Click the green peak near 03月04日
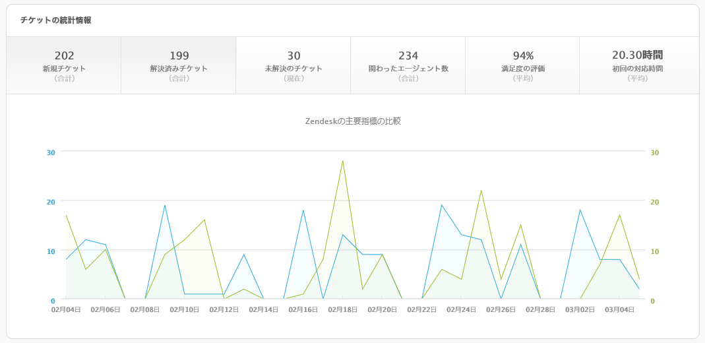This screenshot has width=705, height=343. [619, 215]
